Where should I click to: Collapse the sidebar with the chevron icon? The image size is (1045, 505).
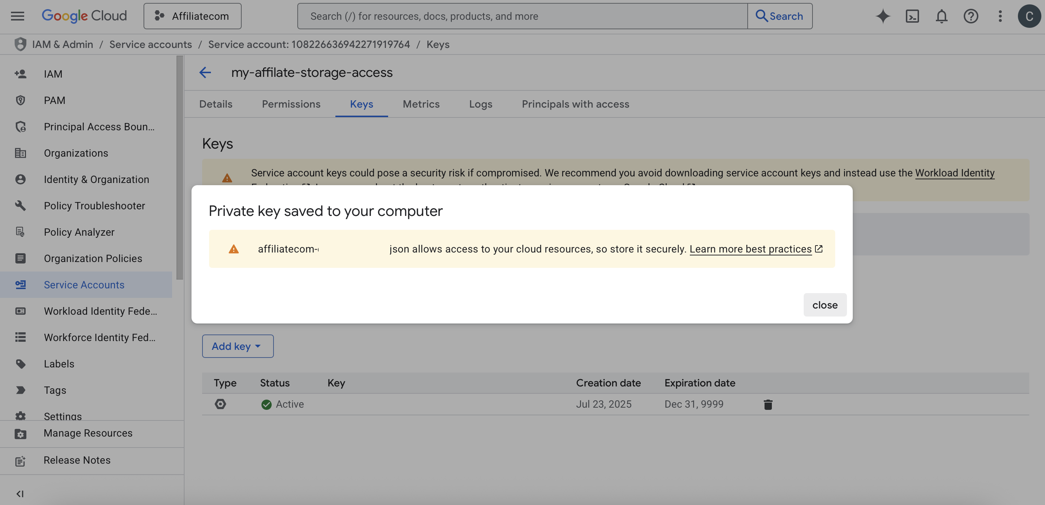pyautogui.click(x=20, y=494)
